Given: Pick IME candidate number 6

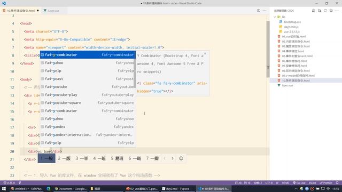Looking at the screenshot, I should click(x=135, y=158).
